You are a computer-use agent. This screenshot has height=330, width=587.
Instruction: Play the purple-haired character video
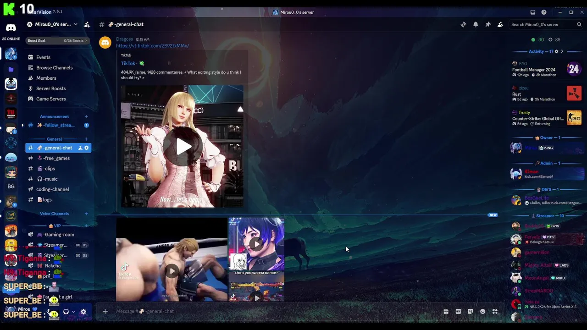tap(256, 244)
